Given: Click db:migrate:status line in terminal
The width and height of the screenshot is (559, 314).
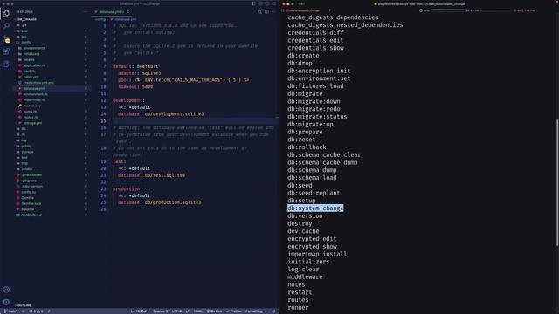Looking at the screenshot, I should pos(317,117).
